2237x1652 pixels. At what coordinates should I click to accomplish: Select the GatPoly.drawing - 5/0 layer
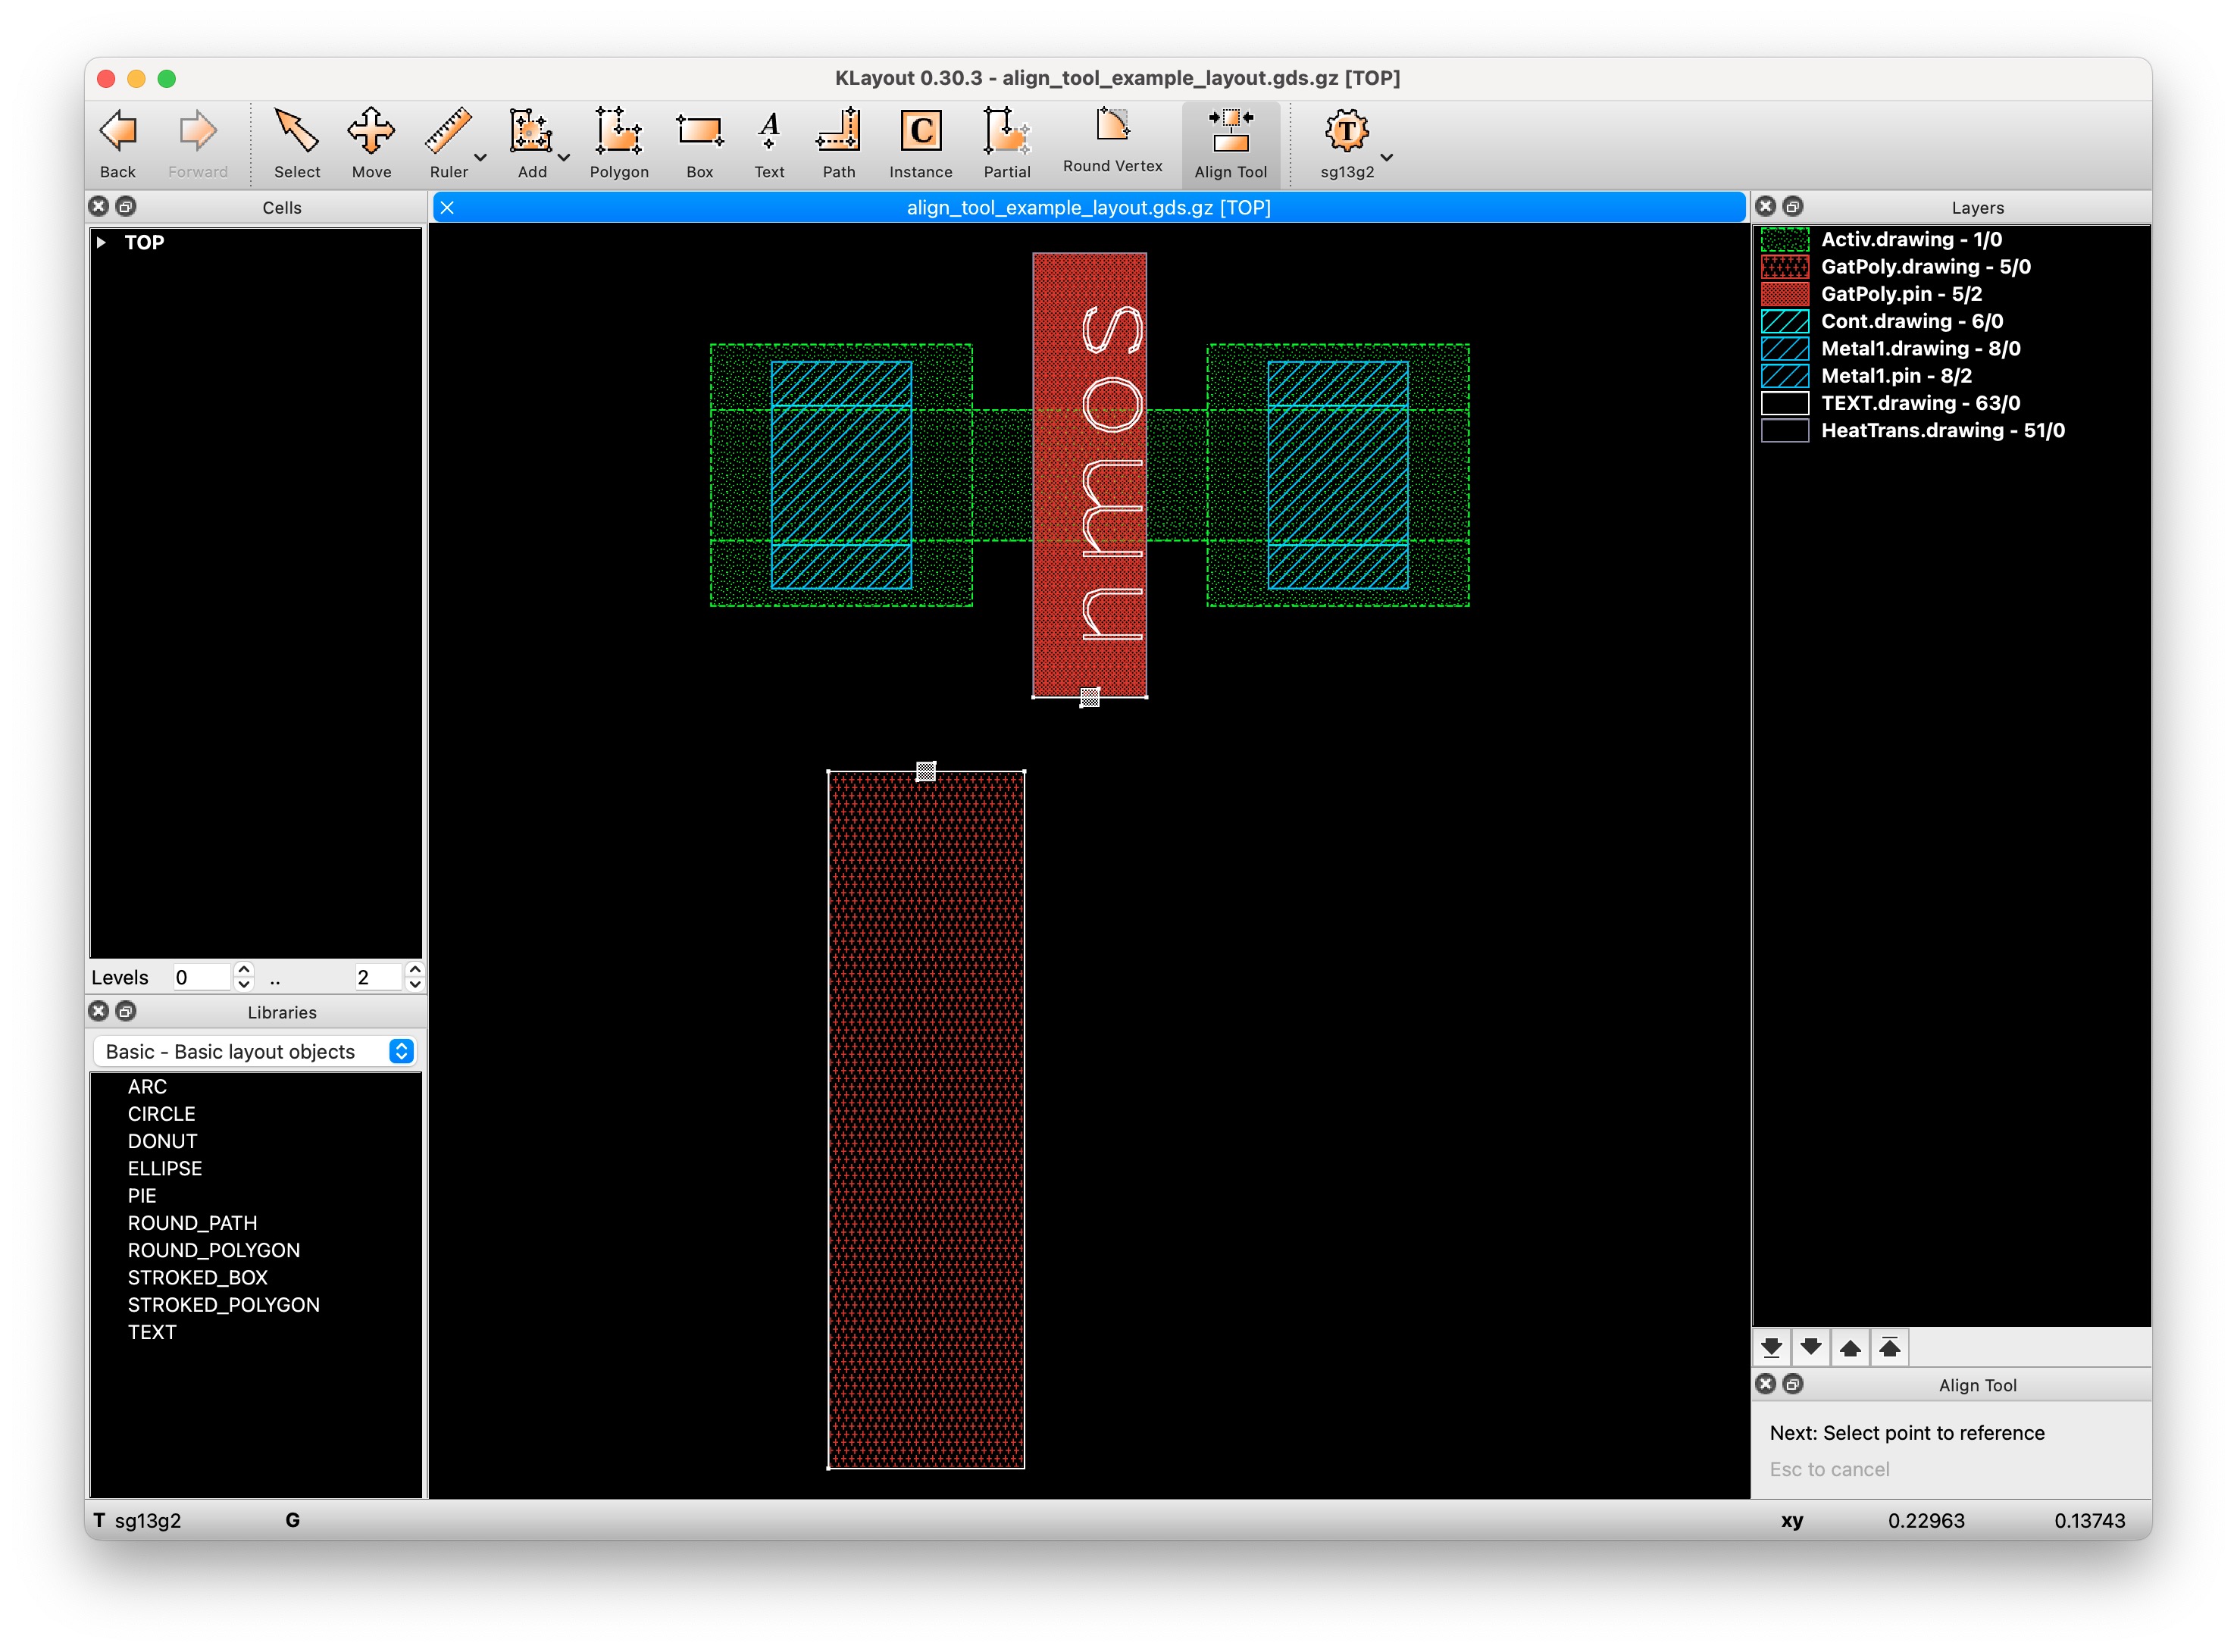(1925, 267)
